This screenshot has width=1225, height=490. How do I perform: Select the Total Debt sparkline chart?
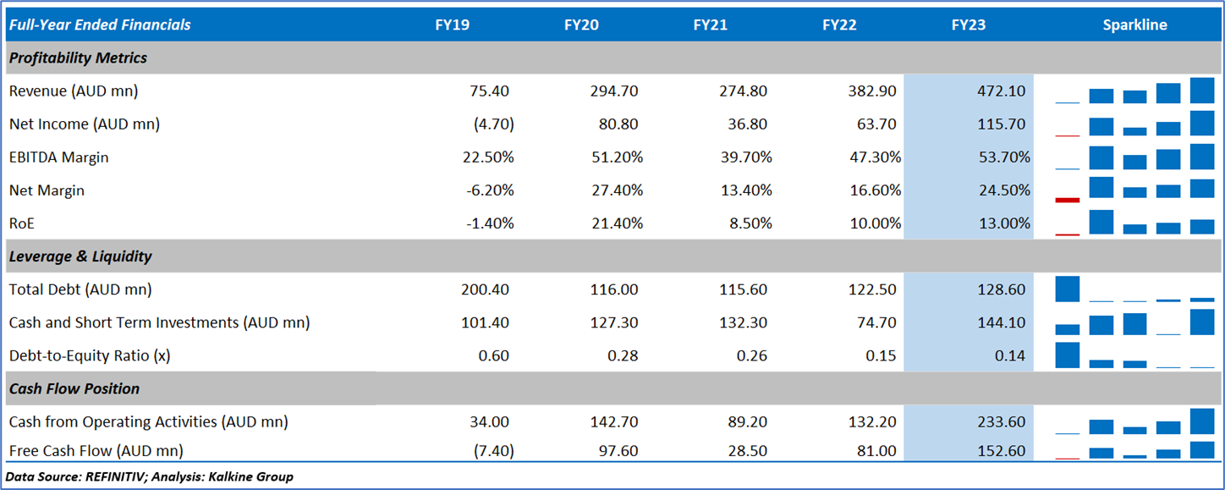(x=1134, y=289)
